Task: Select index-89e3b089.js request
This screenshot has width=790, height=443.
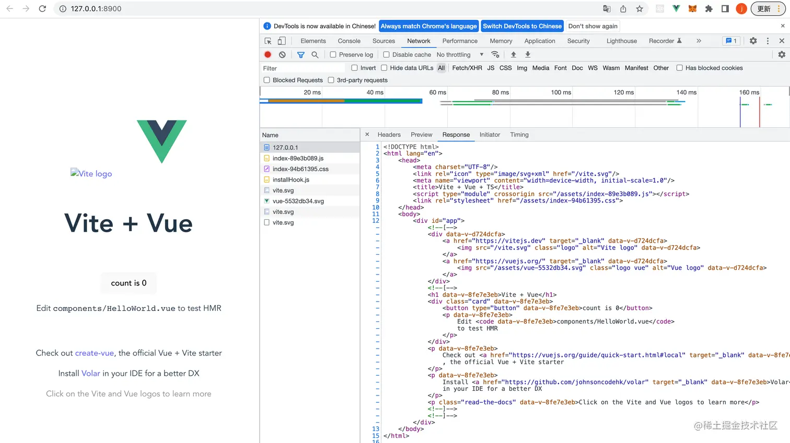Action: click(x=310, y=158)
